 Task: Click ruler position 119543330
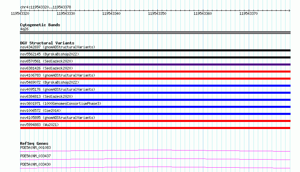pos(66,13)
